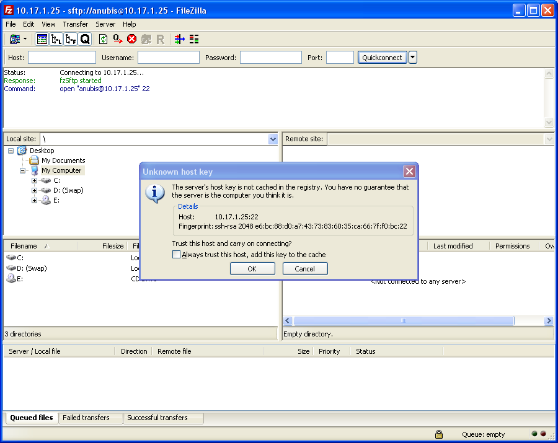This screenshot has height=443, width=558.
Task: Open the Remote site path dropdown
Action: (x=549, y=139)
